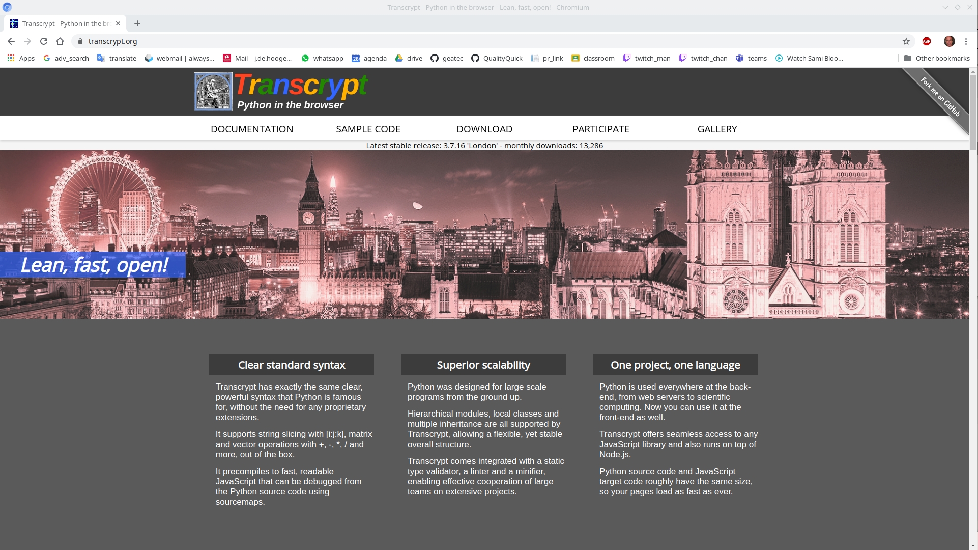
Task: Open the Apps grid shortcut
Action: click(21, 58)
